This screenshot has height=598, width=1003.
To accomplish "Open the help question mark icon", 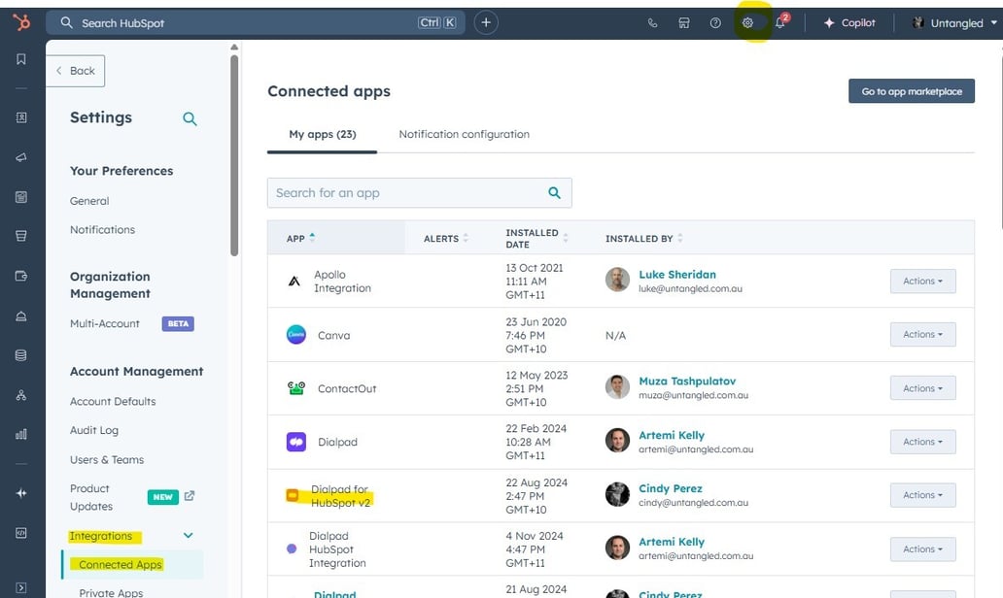I will click(x=715, y=23).
